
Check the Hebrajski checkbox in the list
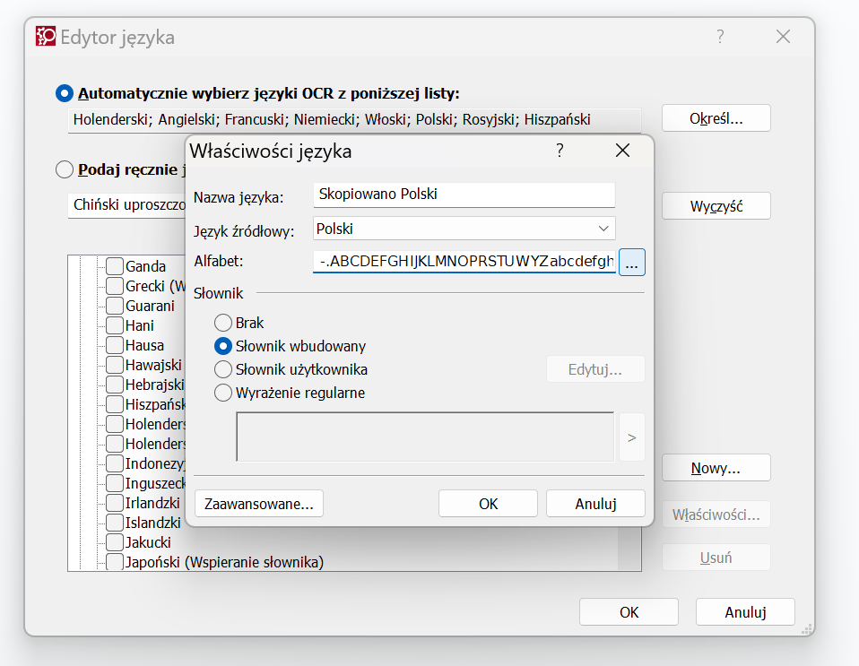[x=114, y=384]
